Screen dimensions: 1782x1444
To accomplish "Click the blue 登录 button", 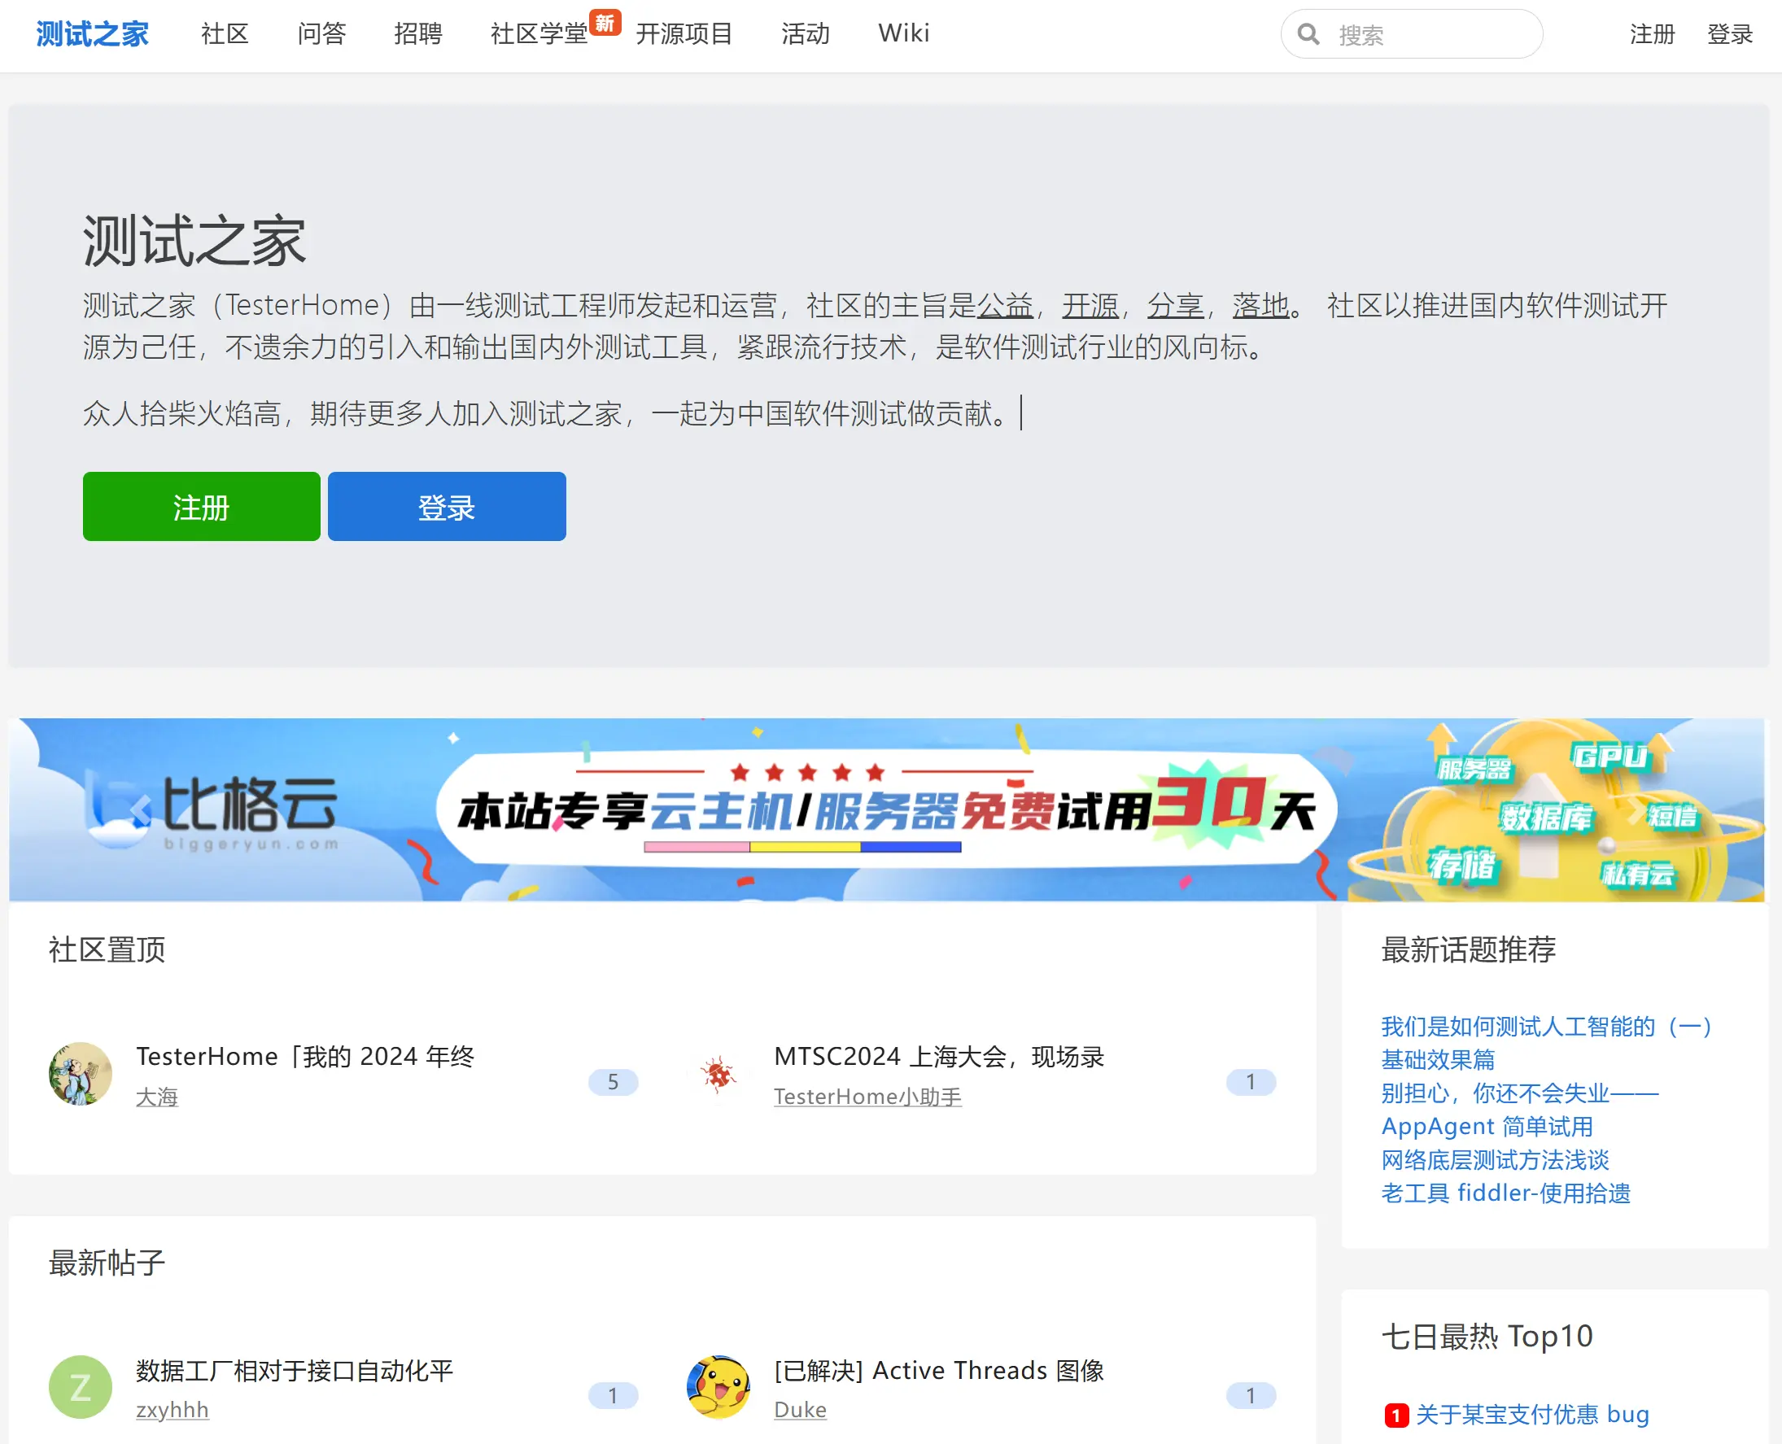I will click(446, 506).
